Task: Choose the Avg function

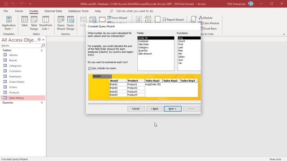Action: tap(189, 38)
